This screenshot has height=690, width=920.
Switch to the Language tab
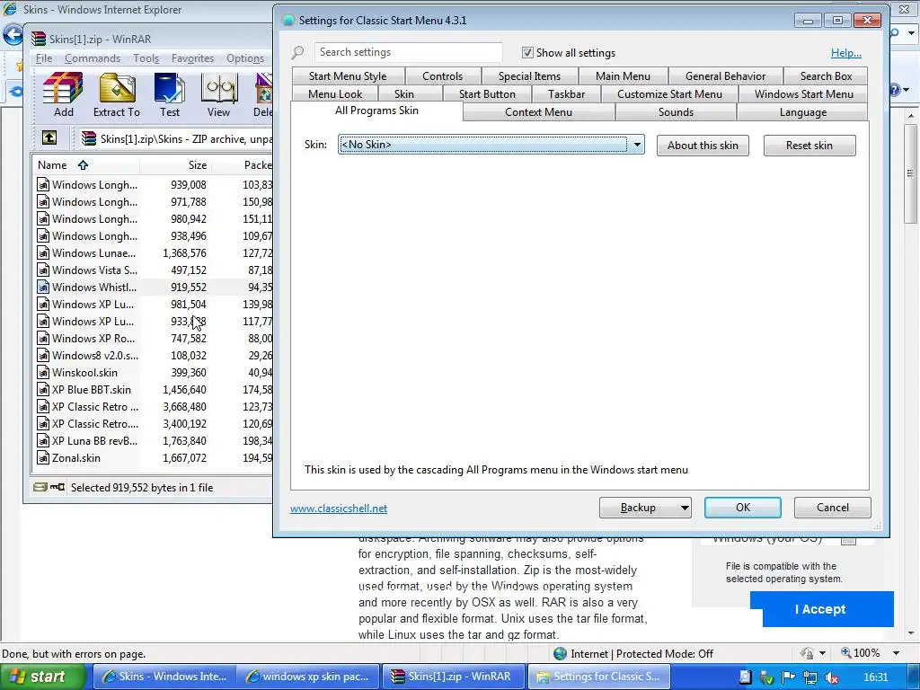click(x=802, y=112)
